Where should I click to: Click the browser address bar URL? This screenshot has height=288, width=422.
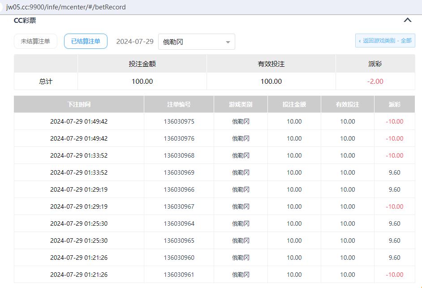pos(66,7)
